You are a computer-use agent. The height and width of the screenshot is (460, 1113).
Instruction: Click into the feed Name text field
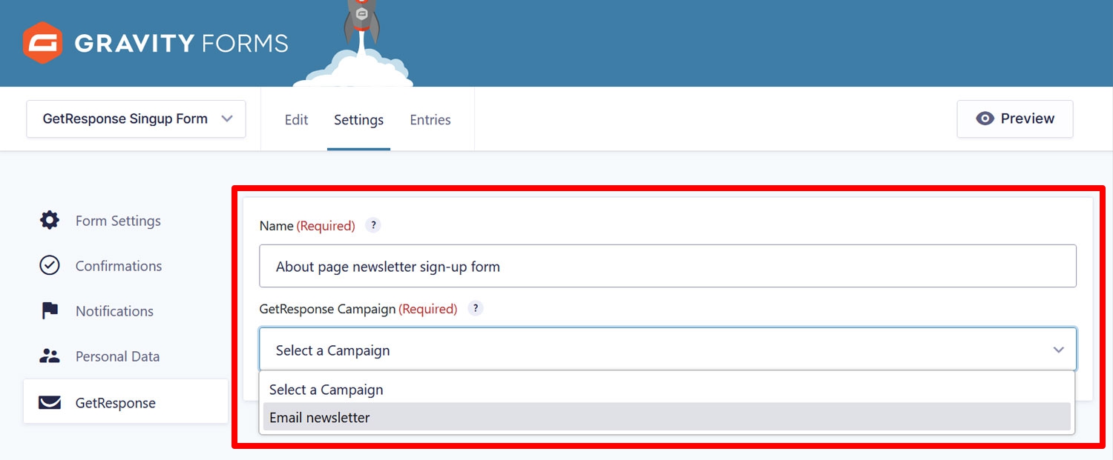(667, 266)
